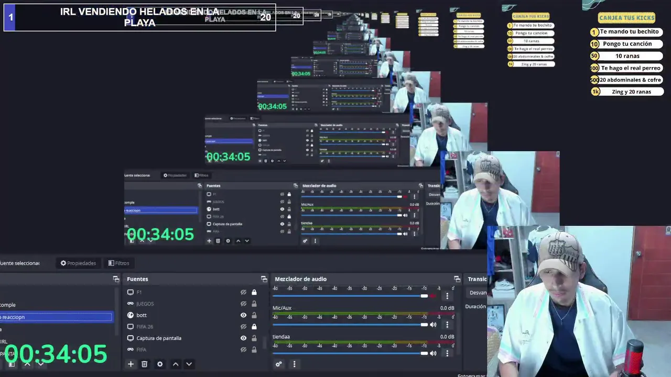The width and height of the screenshot is (671, 377).
Task: Click the tiendaa channel name label
Action: click(281, 337)
